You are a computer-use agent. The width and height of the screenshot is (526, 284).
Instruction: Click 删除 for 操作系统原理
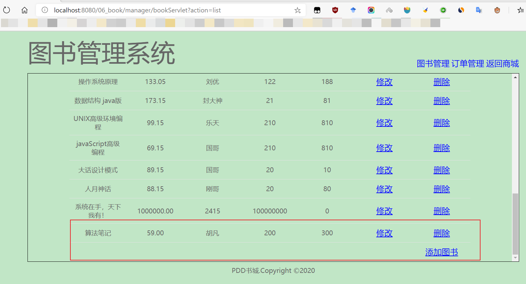[442, 82]
